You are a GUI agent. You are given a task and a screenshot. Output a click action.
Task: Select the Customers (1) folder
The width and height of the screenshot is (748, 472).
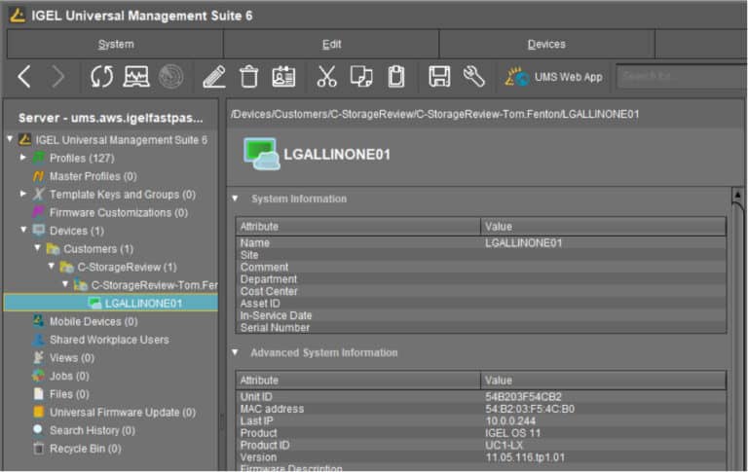(x=98, y=249)
